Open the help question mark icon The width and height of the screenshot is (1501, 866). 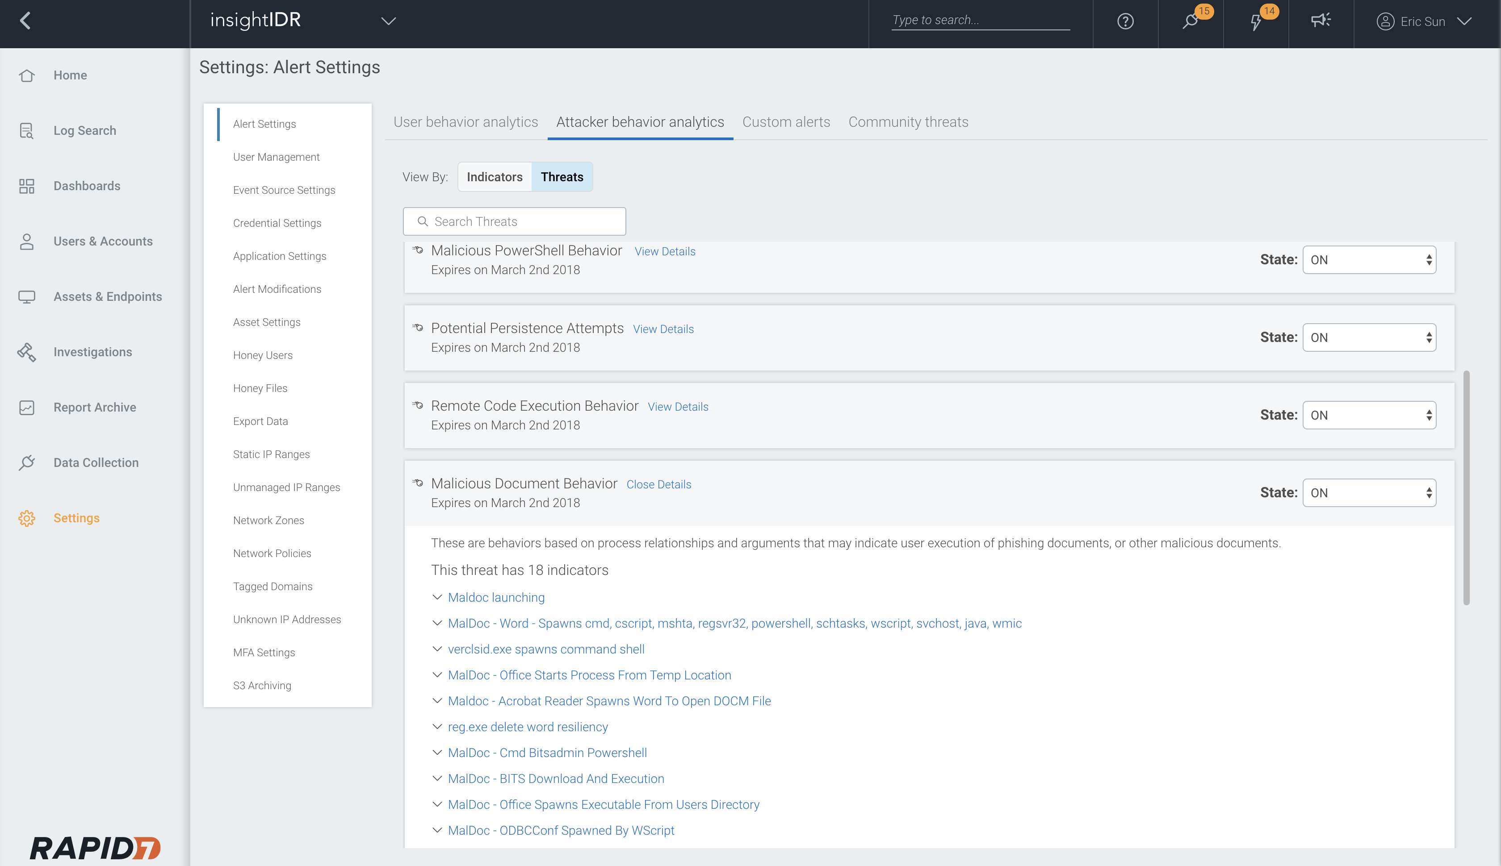[1125, 21]
